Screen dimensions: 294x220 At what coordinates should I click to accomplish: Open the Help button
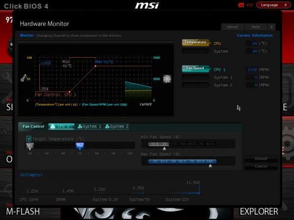click(255, 27)
